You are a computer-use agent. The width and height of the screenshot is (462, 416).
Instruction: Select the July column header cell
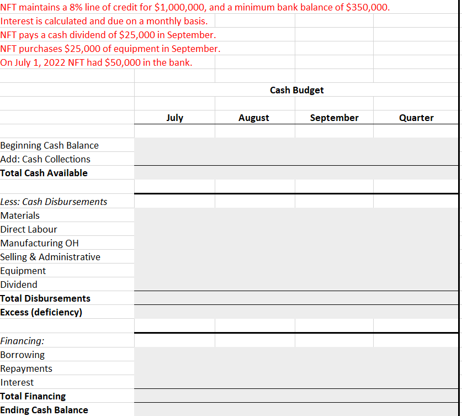[x=174, y=117]
